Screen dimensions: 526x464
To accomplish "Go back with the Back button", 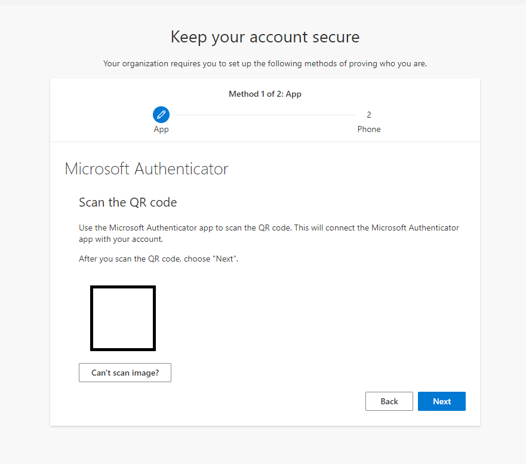I will (x=389, y=401).
